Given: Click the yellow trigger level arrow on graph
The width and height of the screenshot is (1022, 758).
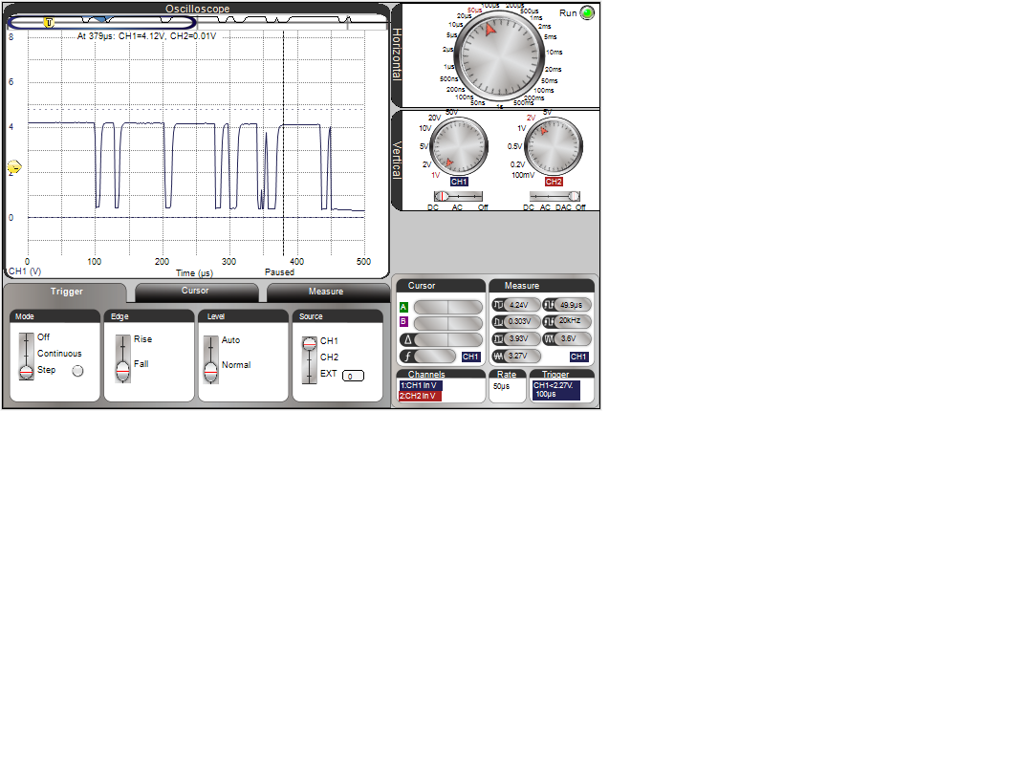Looking at the screenshot, I should point(13,166).
